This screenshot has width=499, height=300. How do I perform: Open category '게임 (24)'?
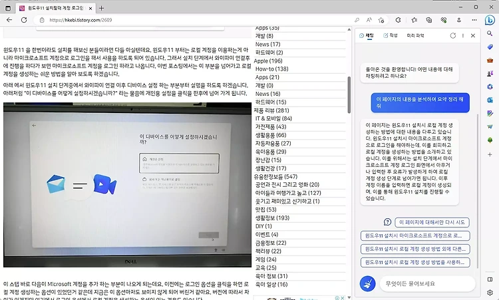point(265,259)
